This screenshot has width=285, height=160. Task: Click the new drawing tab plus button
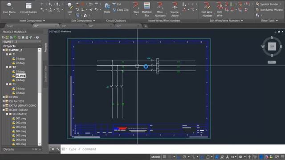[x=146, y=26]
